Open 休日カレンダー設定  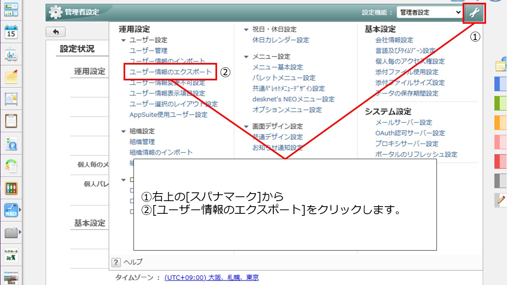click(281, 40)
